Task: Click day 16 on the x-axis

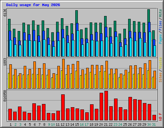Action: [x=82, y=124]
